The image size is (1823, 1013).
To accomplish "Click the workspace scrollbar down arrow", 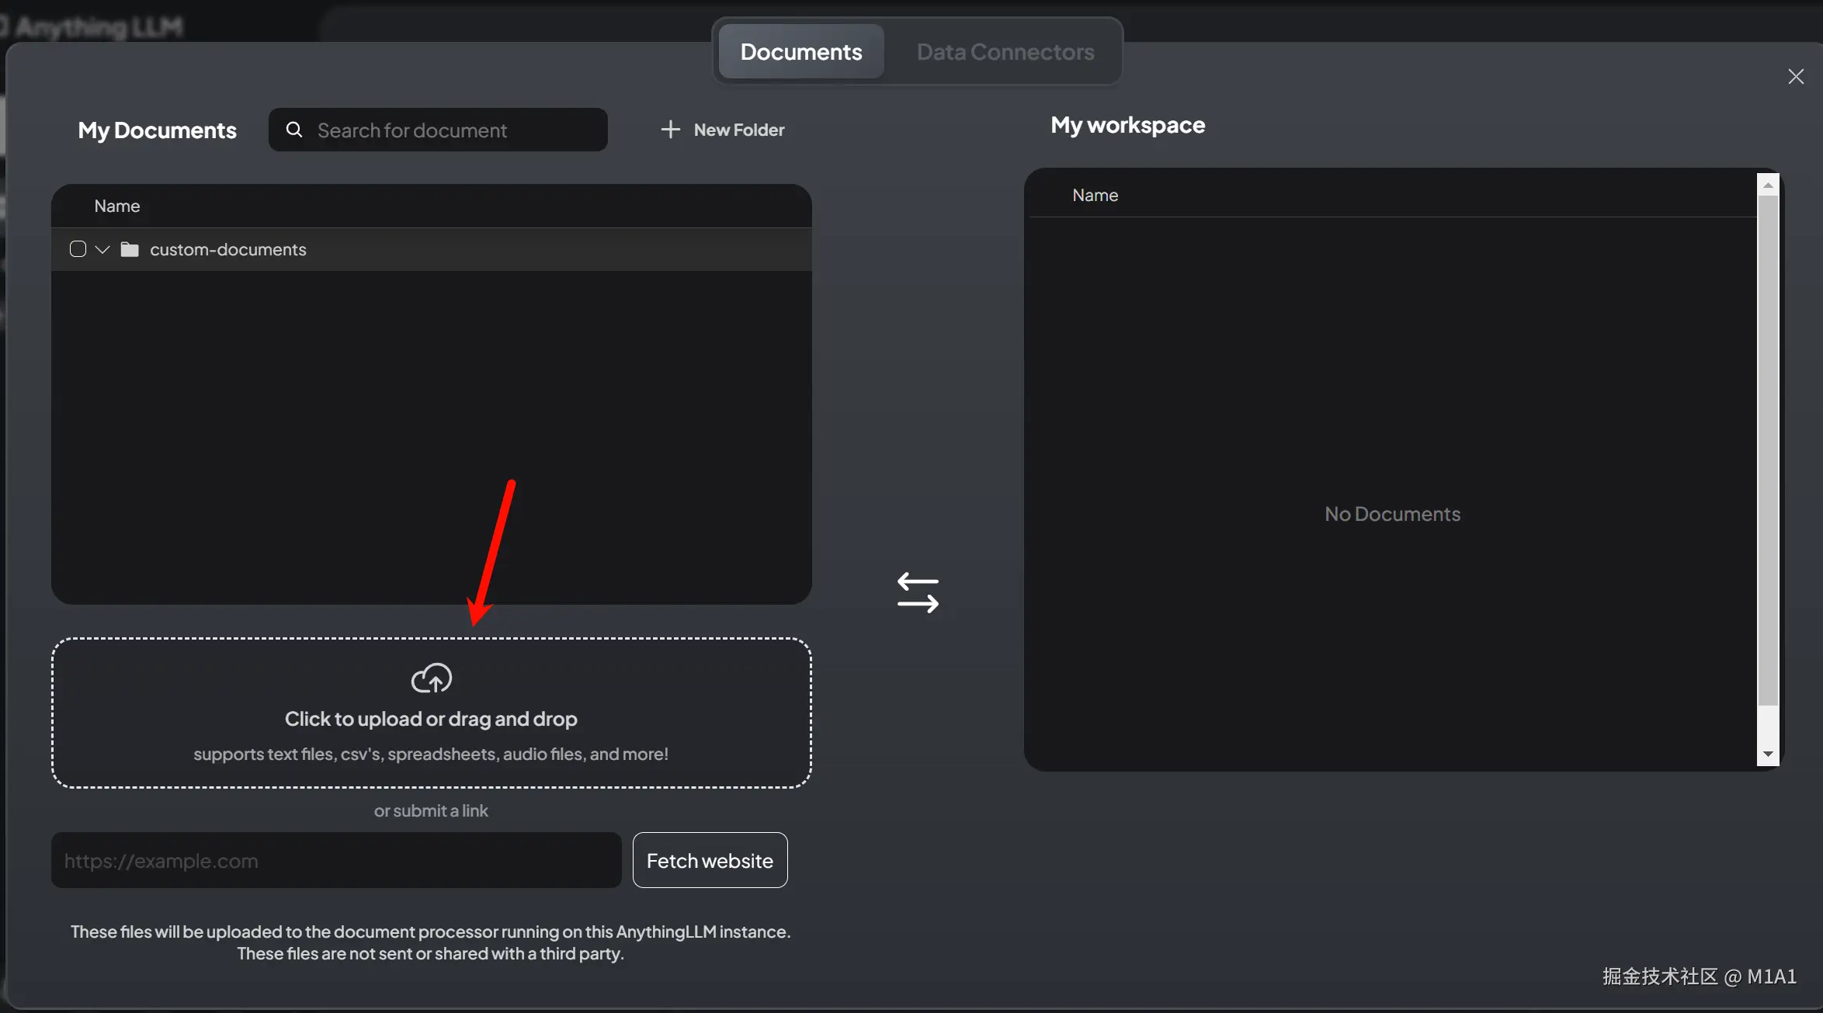I will [1768, 754].
